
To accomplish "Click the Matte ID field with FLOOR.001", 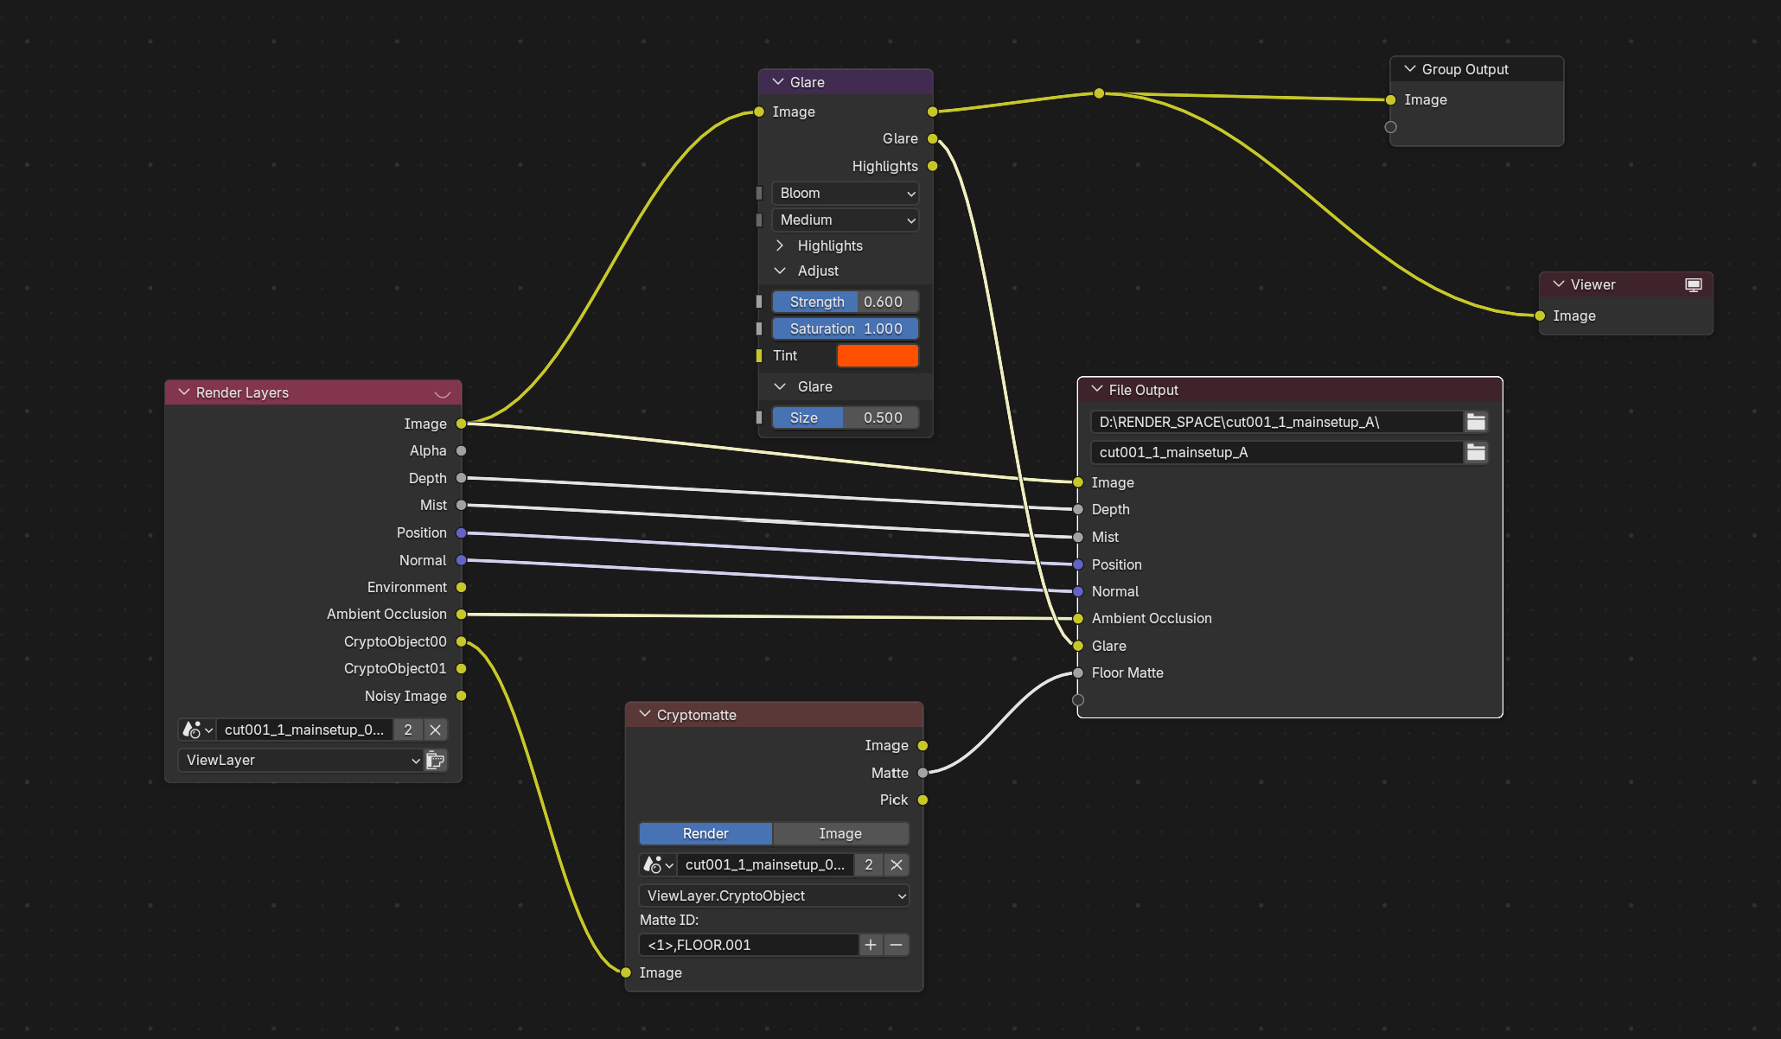I will (x=749, y=945).
